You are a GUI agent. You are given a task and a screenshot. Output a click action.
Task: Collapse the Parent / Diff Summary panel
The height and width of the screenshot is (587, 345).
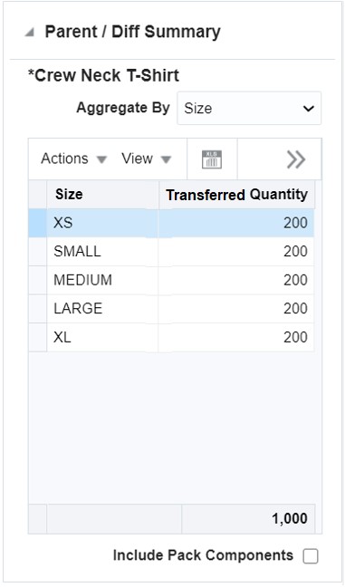29,33
